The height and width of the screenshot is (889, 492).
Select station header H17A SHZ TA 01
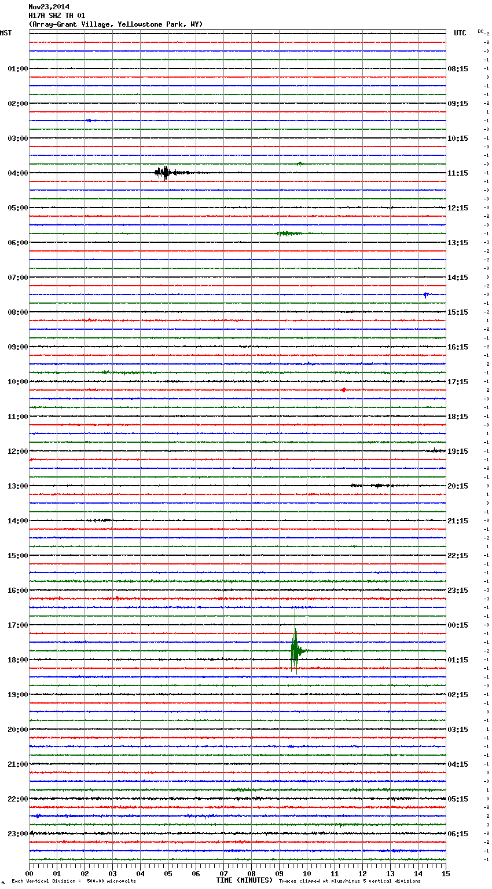tap(57, 16)
